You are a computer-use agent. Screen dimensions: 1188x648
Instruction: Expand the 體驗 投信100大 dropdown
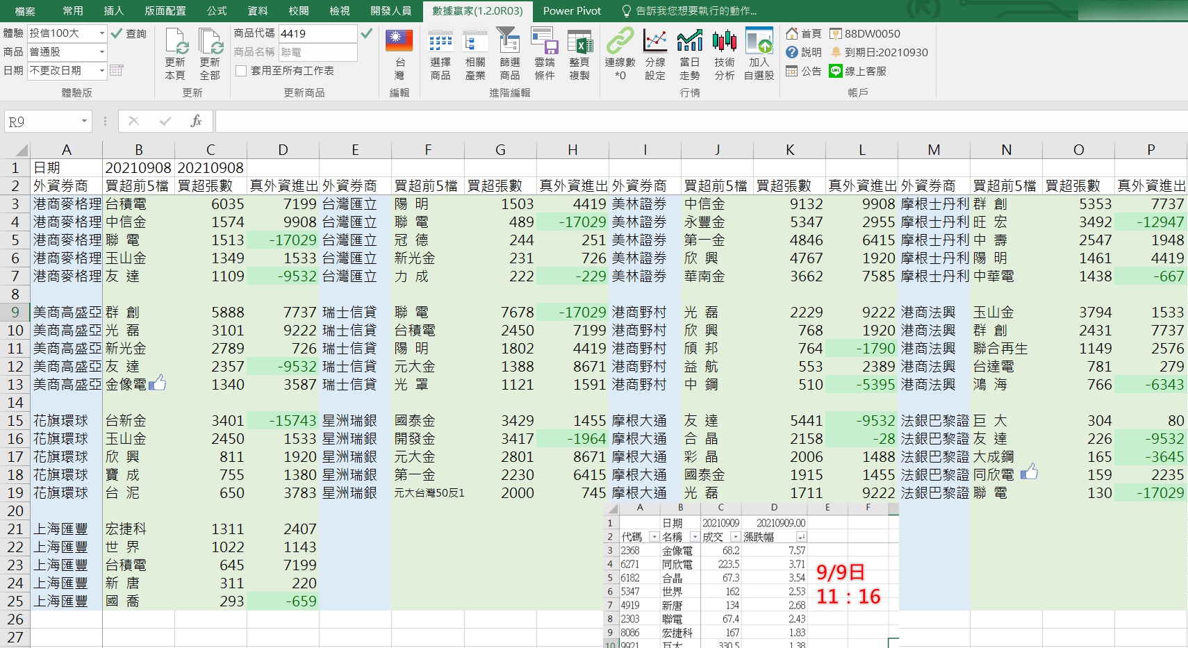(x=102, y=33)
